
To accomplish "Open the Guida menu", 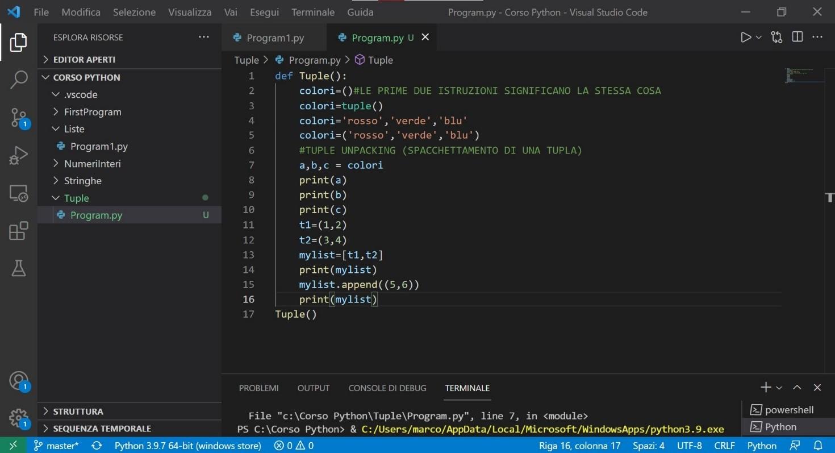I will [x=360, y=12].
